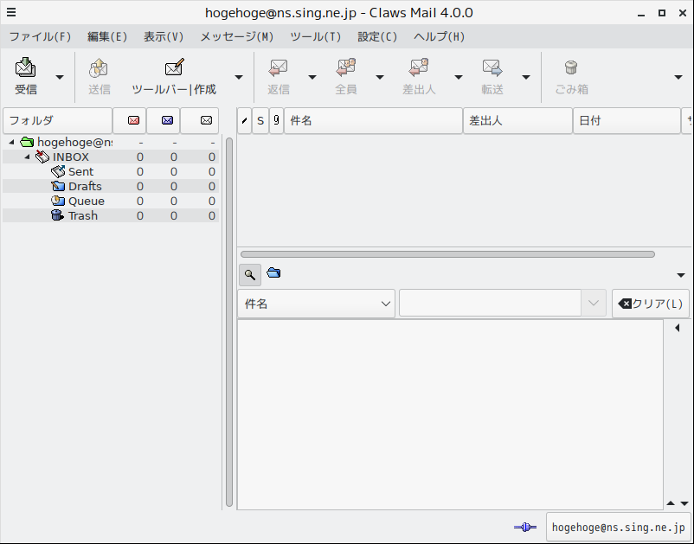The width and height of the screenshot is (694, 544).
Task: Select the Trash folder
Action: pos(111,215)
